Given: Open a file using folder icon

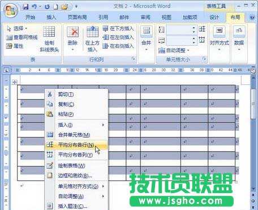Looking at the screenshot, I should [x=64, y=7].
